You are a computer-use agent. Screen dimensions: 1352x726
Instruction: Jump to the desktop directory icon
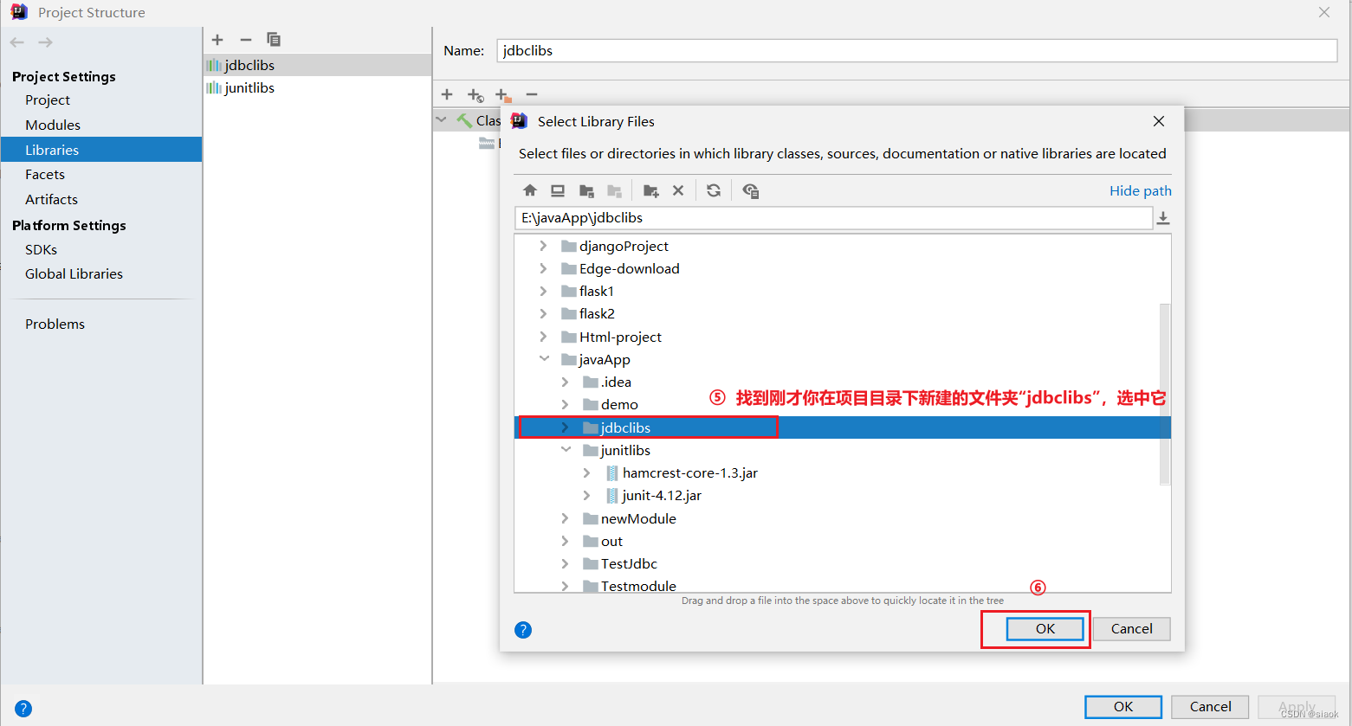pyautogui.click(x=558, y=190)
